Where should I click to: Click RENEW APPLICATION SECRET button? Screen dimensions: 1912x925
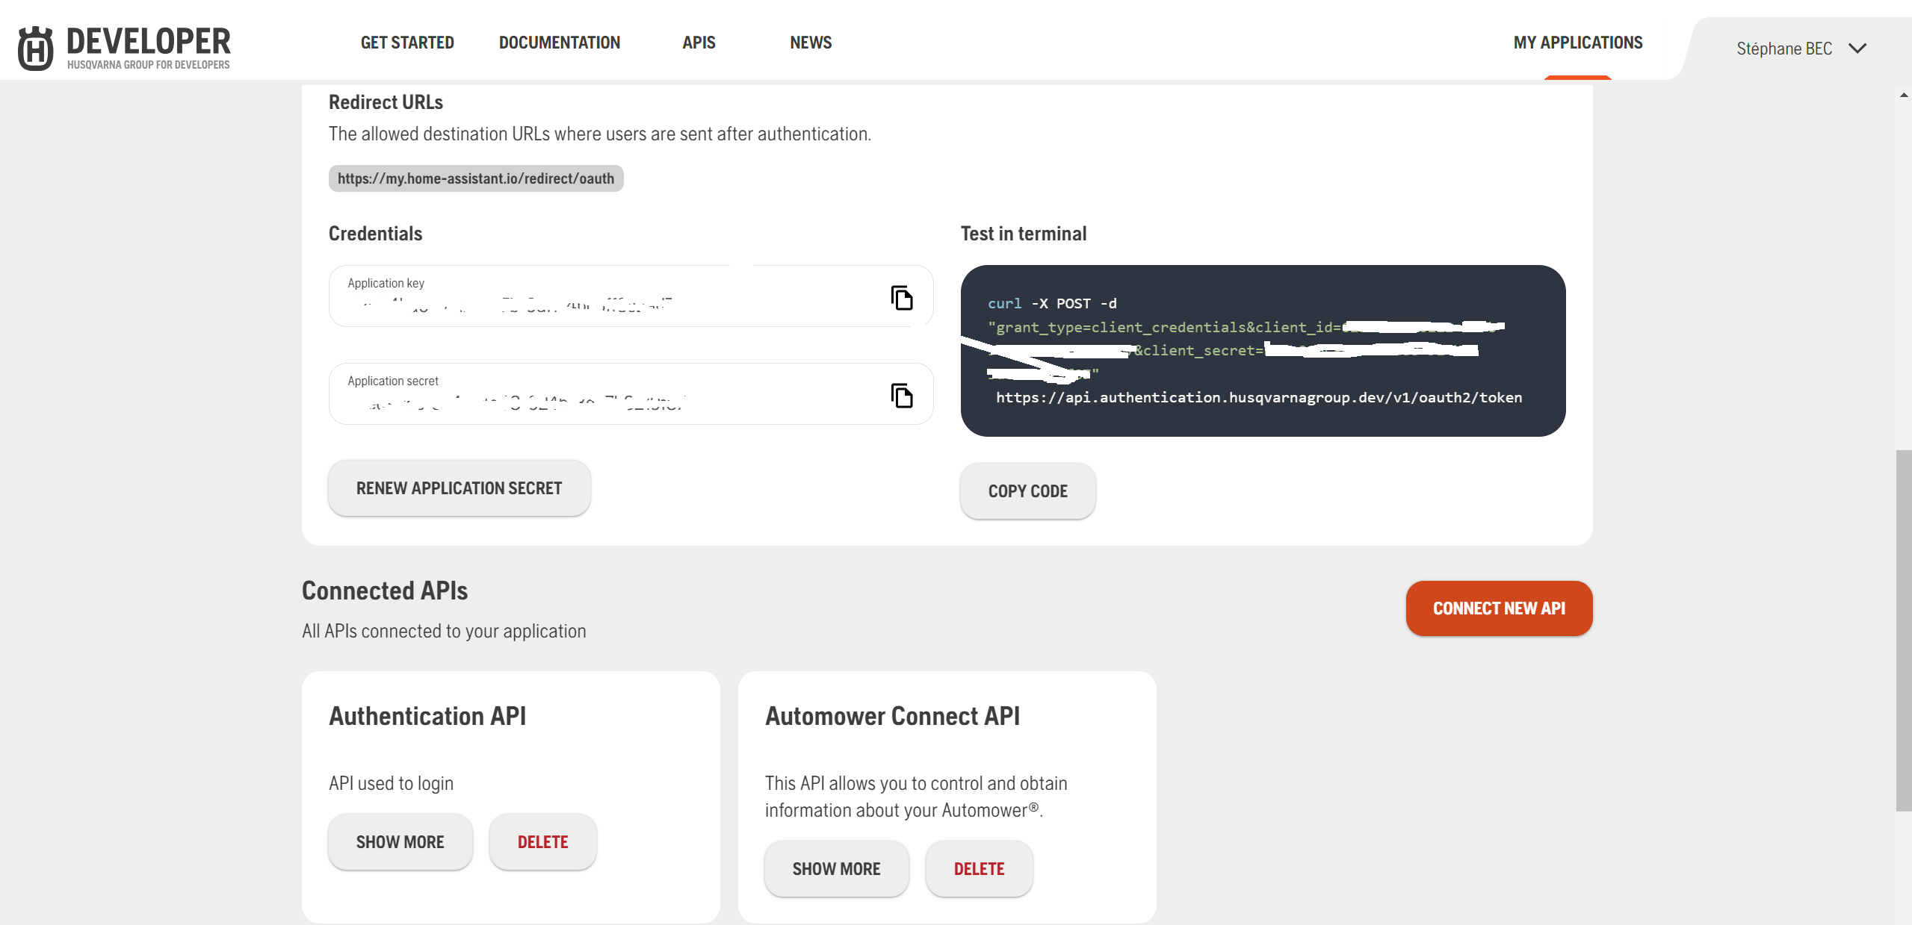(x=460, y=488)
